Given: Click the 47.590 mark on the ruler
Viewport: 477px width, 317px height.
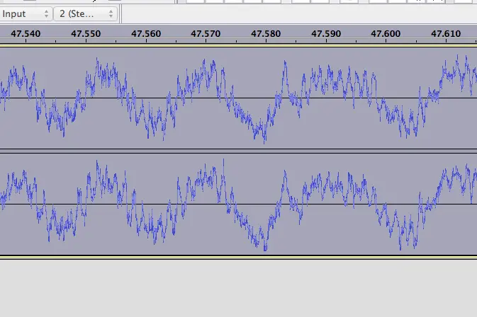Looking at the screenshot, I should point(326,33).
